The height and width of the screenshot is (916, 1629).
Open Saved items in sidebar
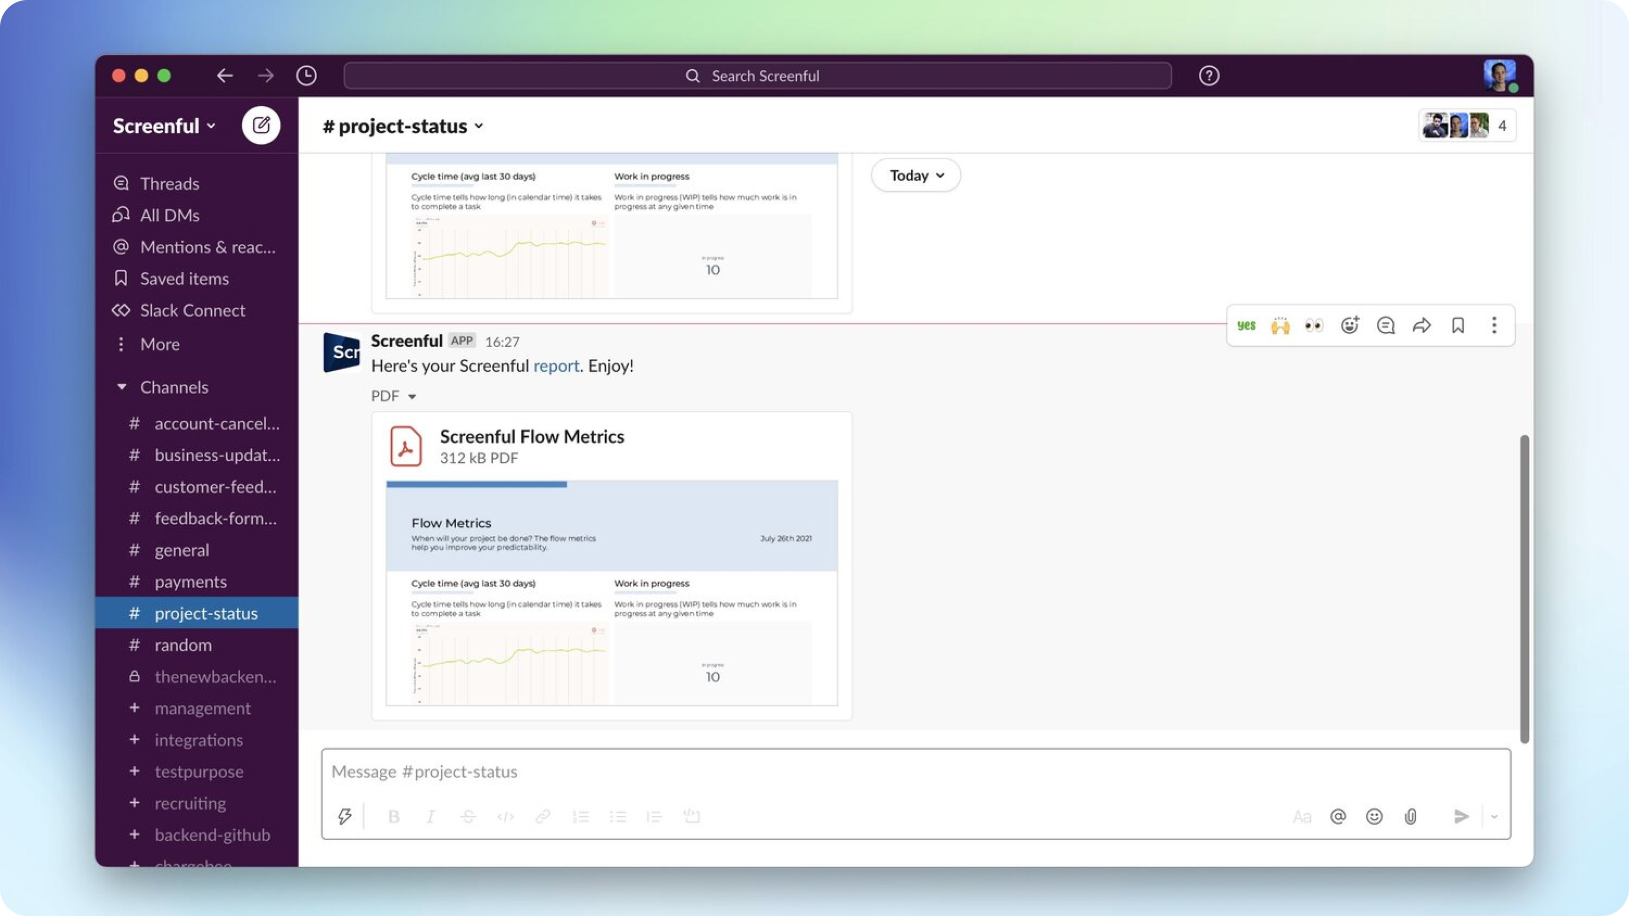(x=184, y=278)
